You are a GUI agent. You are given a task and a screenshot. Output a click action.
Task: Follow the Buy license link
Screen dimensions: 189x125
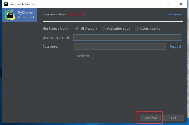pyautogui.click(x=173, y=14)
